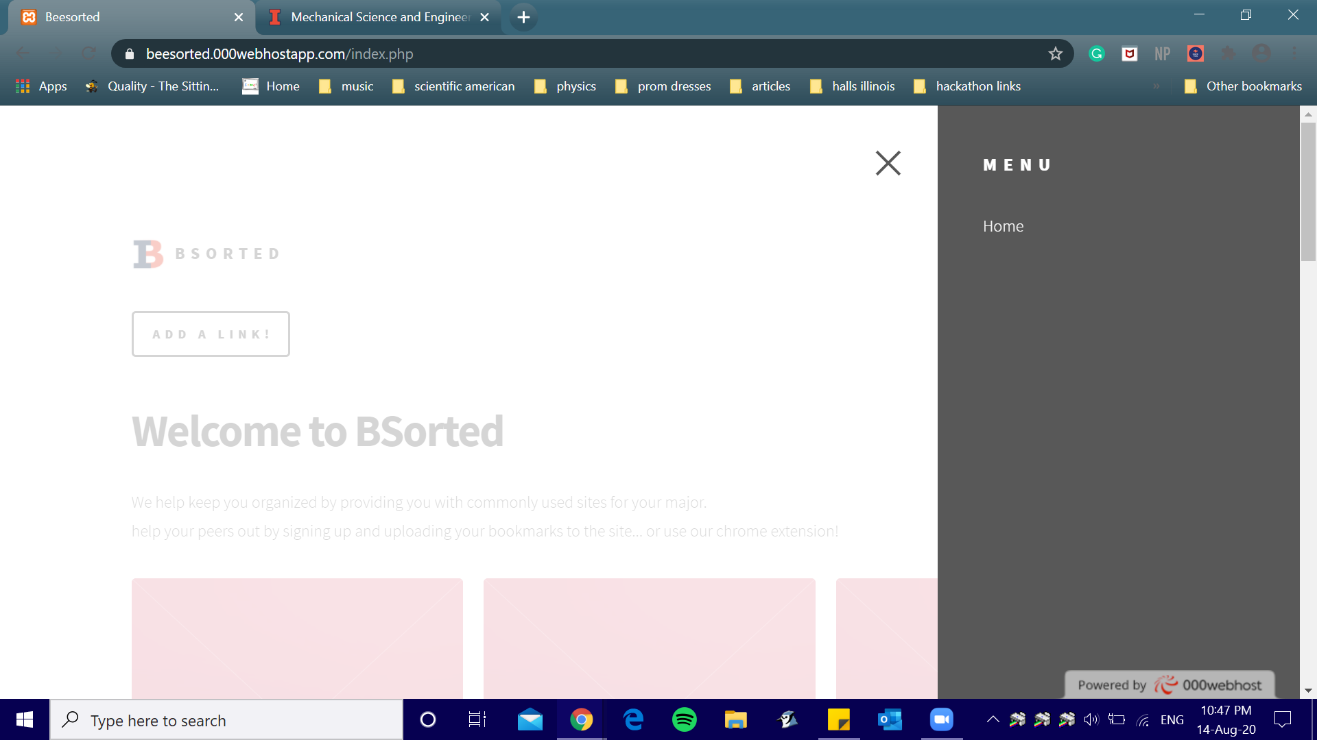
Task: Click the McAfee extension icon
Action: point(1129,54)
